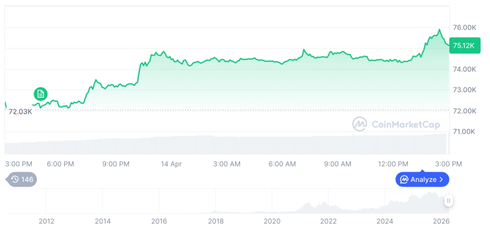Click the 76.00K price axis label
This screenshot has height=228, width=490.
coord(464,27)
